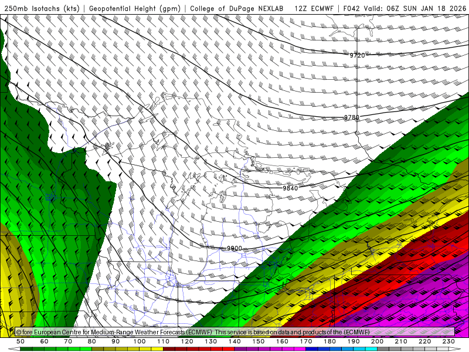Click the 70 value on the color scale

click(x=68, y=341)
